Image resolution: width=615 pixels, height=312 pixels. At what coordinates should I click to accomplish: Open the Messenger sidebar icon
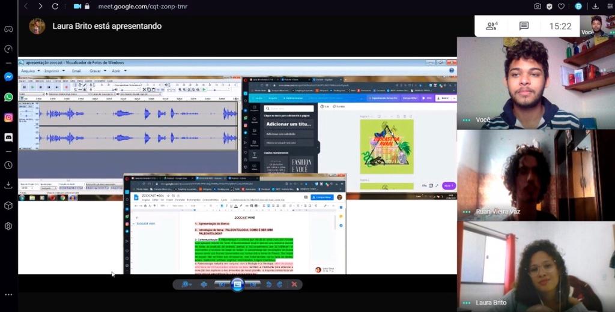pos(8,77)
